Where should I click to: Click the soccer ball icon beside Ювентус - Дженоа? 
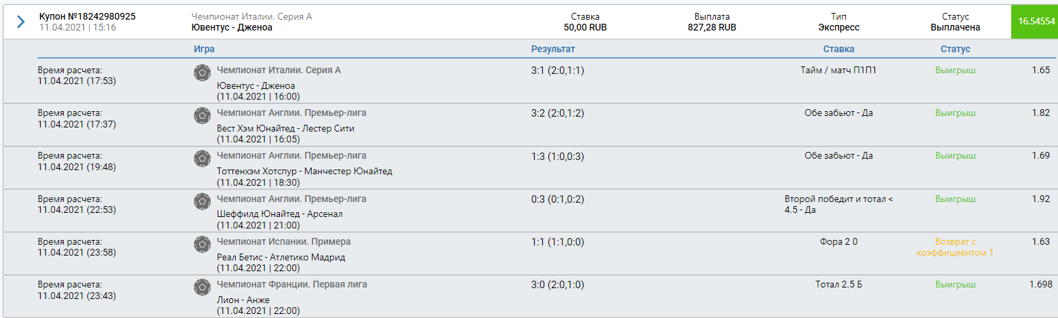coord(201,73)
